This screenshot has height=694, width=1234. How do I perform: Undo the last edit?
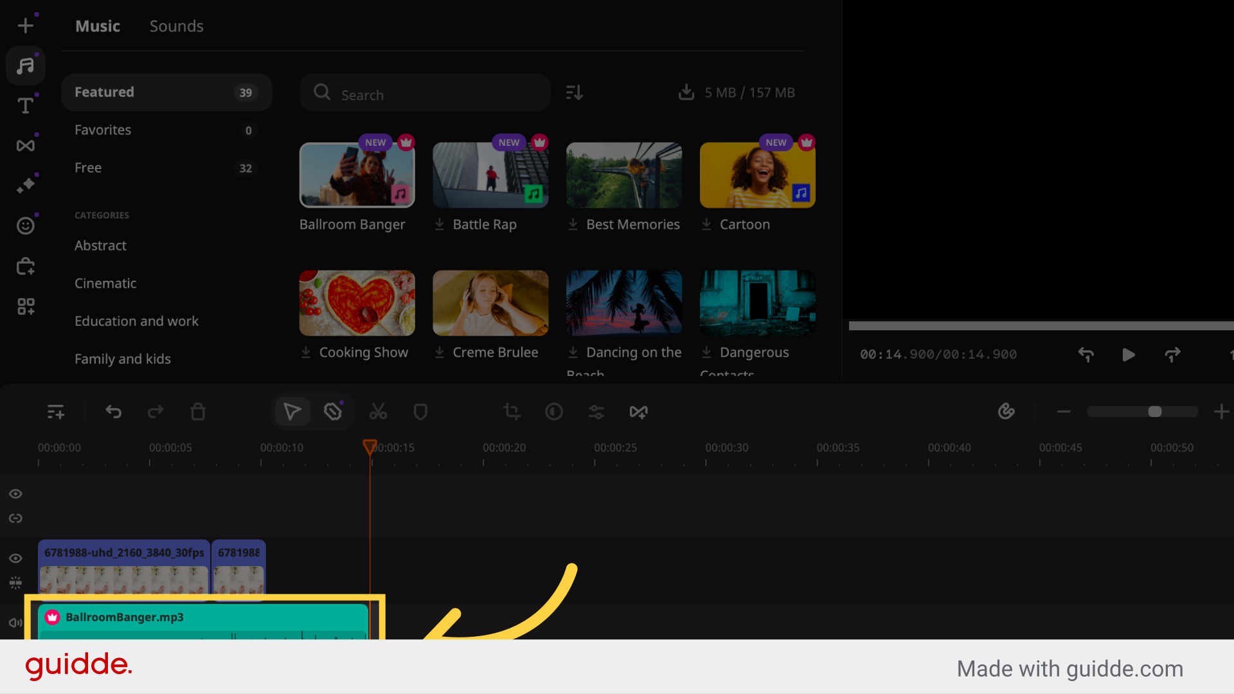coord(114,411)
